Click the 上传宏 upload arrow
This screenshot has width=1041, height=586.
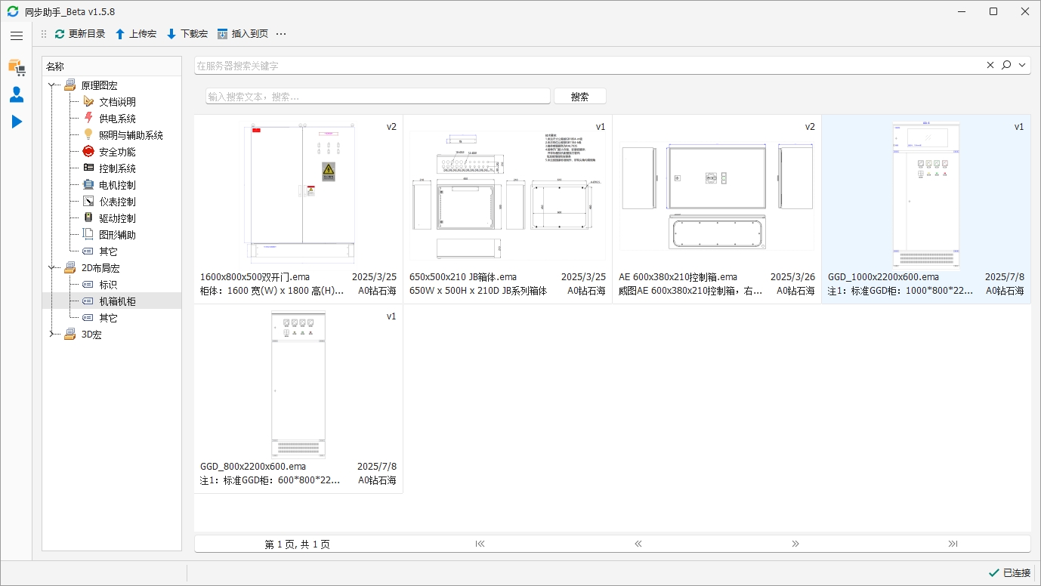click(x=120, y=34)
